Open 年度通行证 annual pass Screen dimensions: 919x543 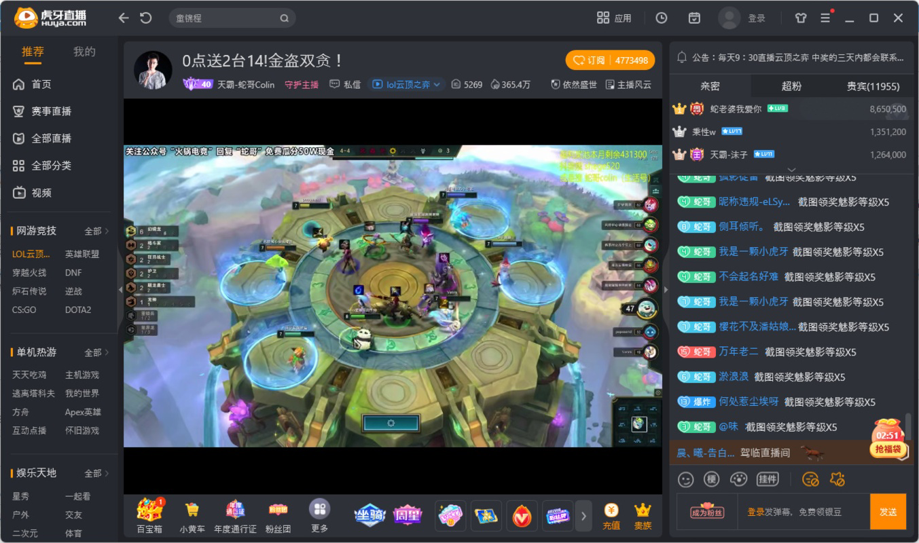(x=235, y=517)
